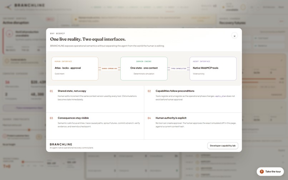The width and height of the screenshot is (288, 180).
Task: Click the apply_plan code snippet
Action: pyautogui.click(x=220, y=96)
